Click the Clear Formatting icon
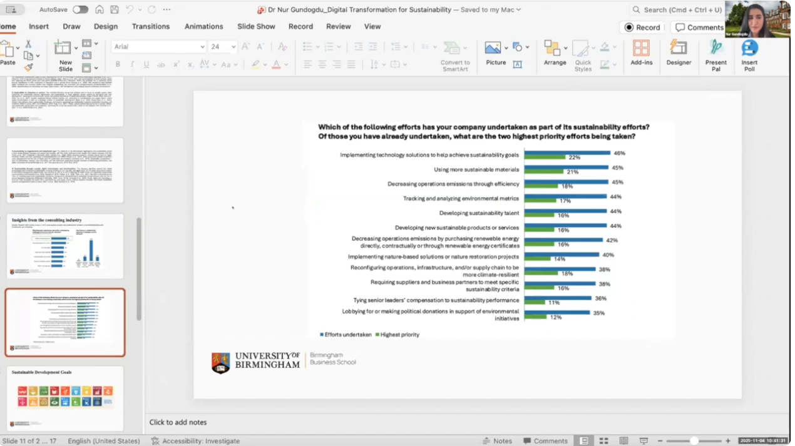Viewport: 795px width, 446px height. (x=282, y=47)
